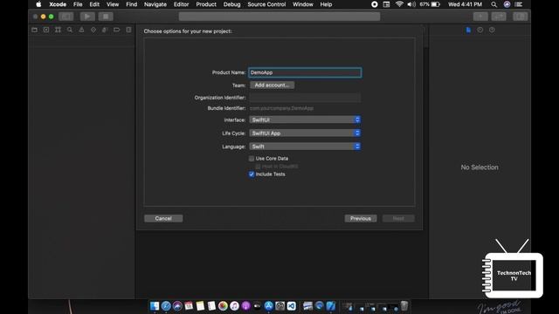Open the View menu
Viewport: 559px width, 314px height.
pos(113,4)
